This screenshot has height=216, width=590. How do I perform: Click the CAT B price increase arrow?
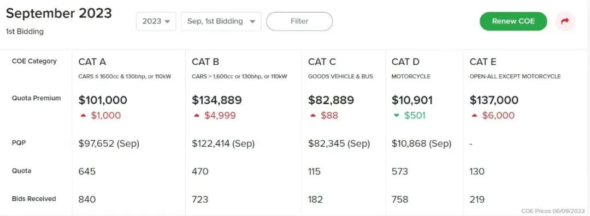(197, 116)
